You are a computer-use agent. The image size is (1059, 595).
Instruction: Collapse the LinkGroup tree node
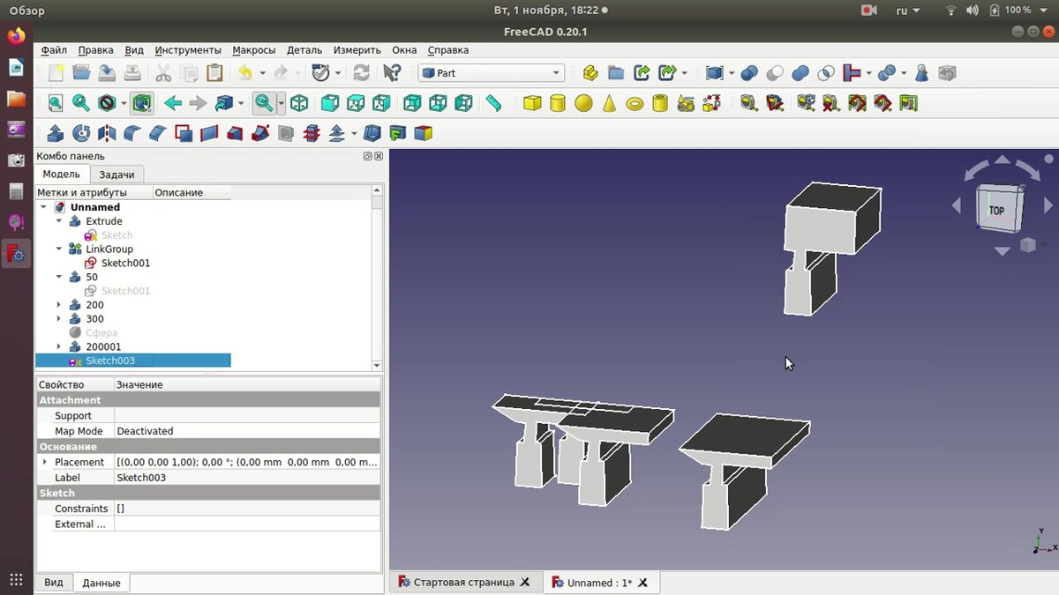point(59,249)
